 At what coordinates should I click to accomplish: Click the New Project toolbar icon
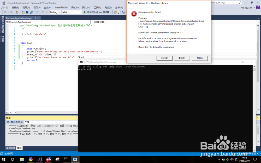17,12
